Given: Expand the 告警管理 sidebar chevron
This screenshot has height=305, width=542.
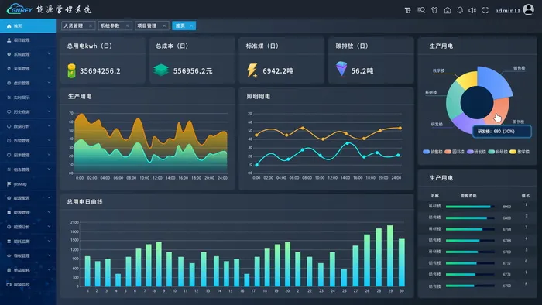Looking at the screenshot, I should tap(49, 140).
